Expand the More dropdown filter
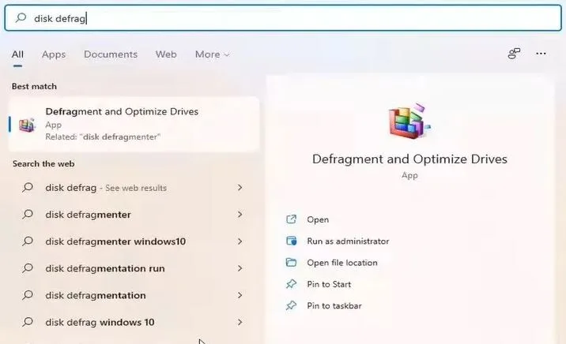Screen dimensions: 566x344 click(x=212, y=54)
